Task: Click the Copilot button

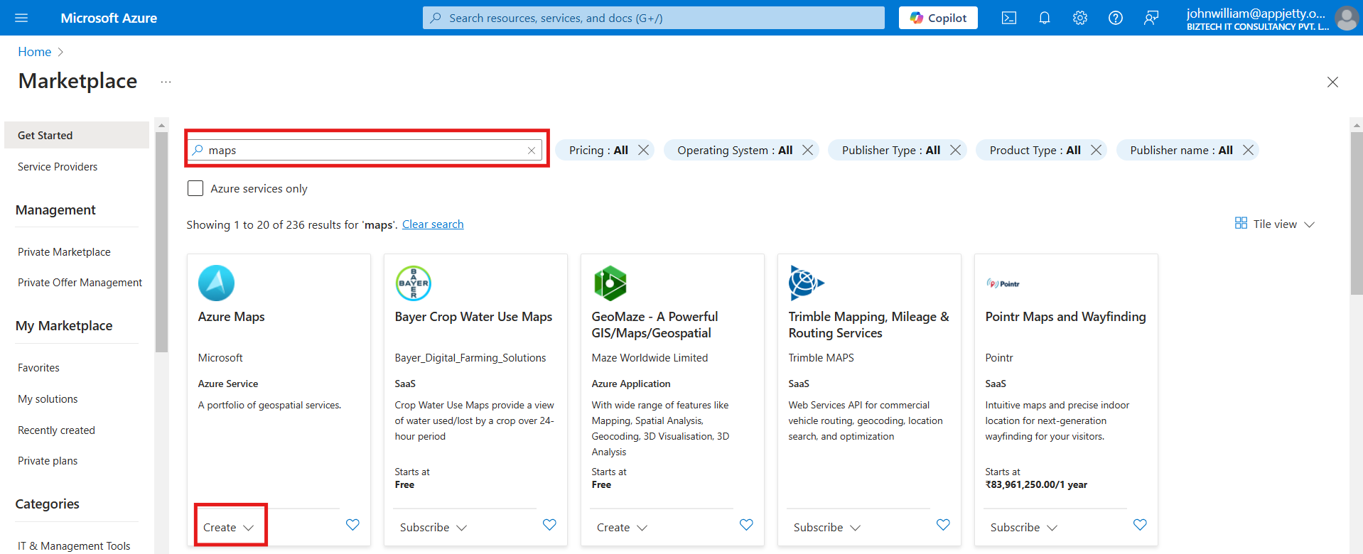Action: click(938, 18)
